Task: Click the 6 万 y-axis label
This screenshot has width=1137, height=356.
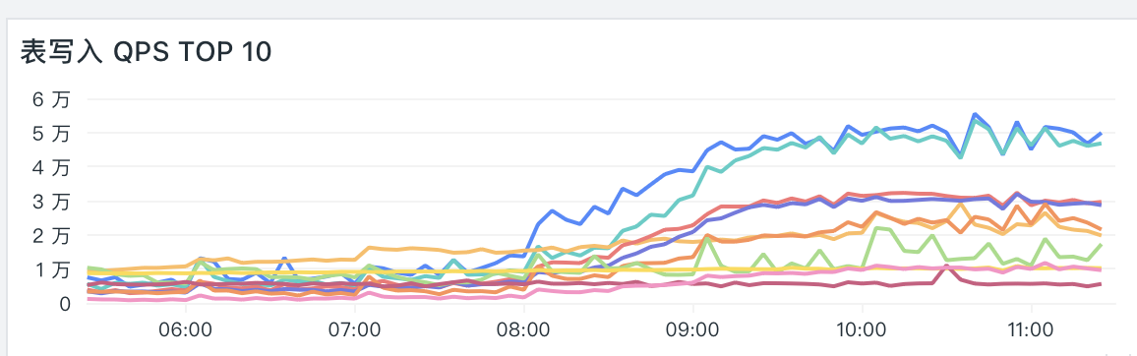Action: pos(51,98)
